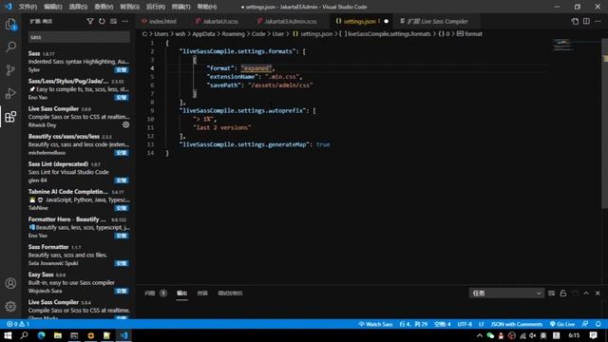
Task: Install Sass Lint (deprecated) extension
Action: (122, 180)
